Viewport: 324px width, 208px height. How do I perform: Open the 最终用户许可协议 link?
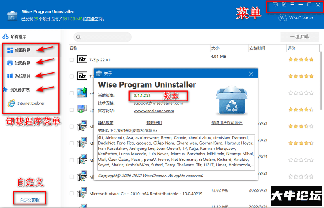(227, 123)
